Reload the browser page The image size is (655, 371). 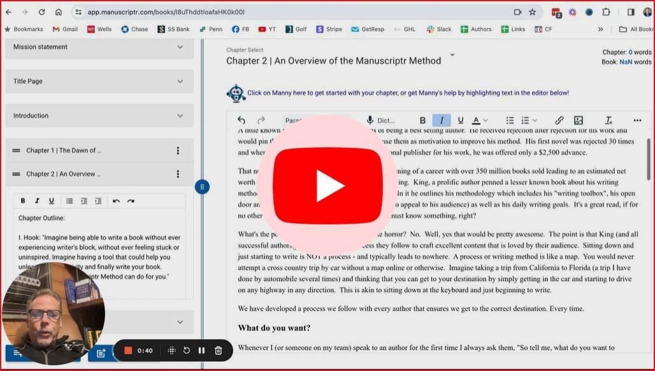42,12
